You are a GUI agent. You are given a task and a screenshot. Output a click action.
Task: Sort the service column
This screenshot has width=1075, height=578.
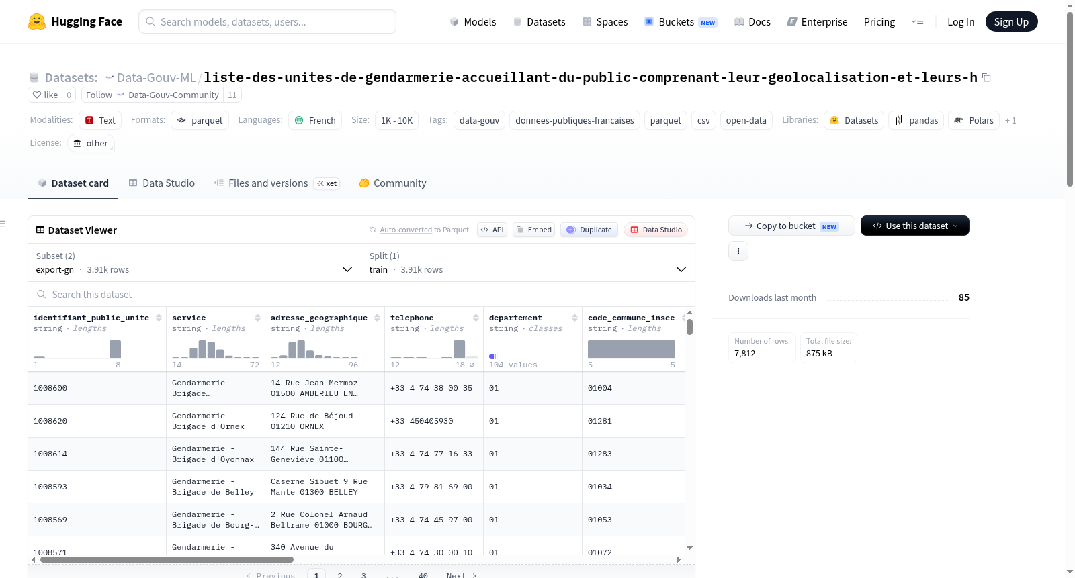click(257, 318)
